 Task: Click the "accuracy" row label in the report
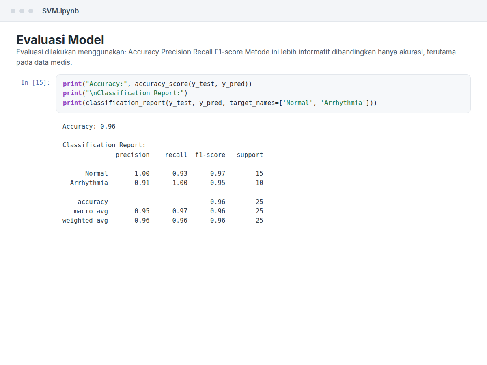93,202
